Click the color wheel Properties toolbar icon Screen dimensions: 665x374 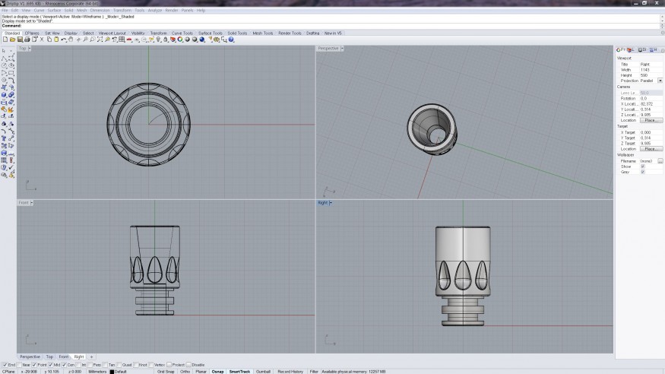click(x=180, y=40)
